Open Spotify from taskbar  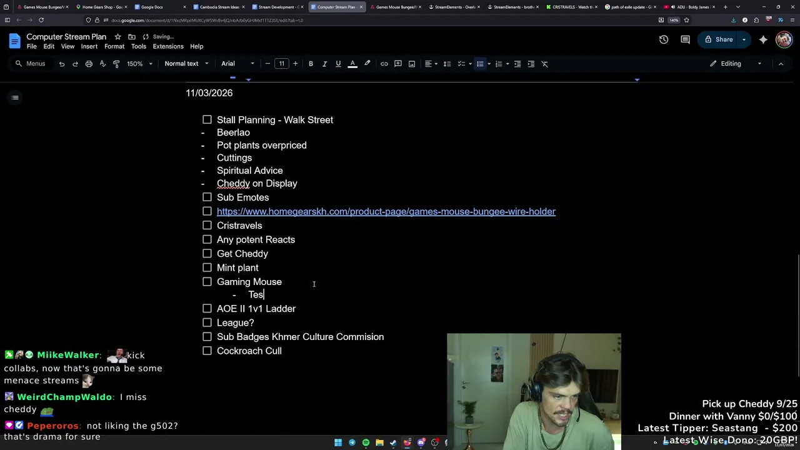[x=366, y=442]
